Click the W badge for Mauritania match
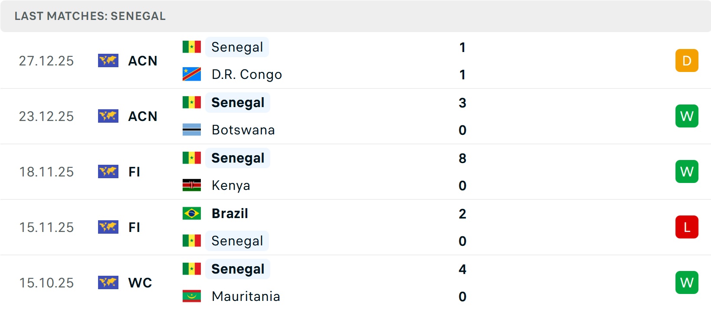This screenshot has width=711, height=310. 686,283
